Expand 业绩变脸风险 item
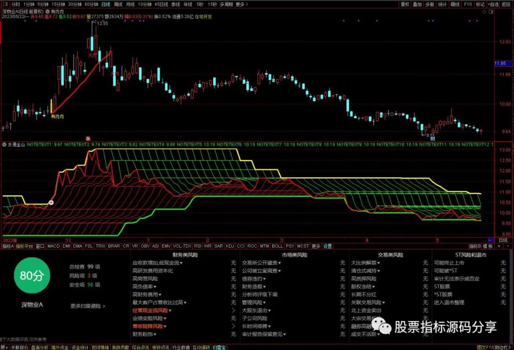This screenshot has width=514, height=350. coord(149,318)
